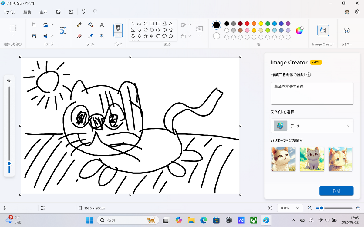Viewport: 364px width, 227px height.
Task: Select the Fill bucket tool
Action: pos(90,25)
